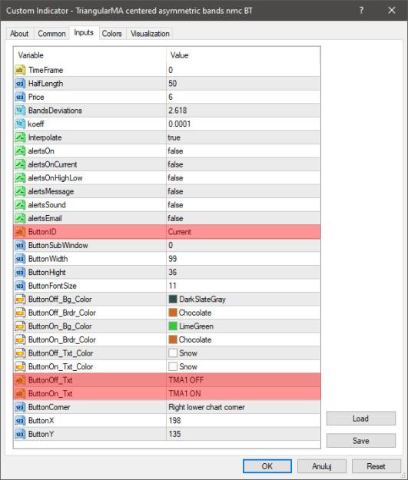Click the LimeGreen color swatch
The image size is (408, 480).
173,326
